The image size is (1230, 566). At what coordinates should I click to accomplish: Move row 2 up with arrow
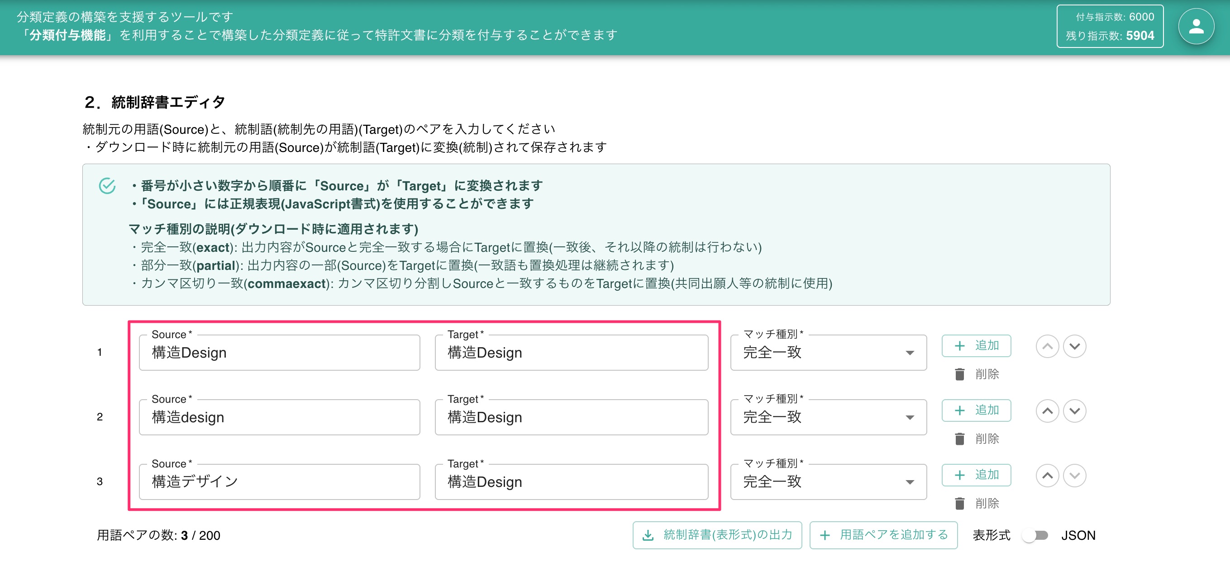pos(1047,411)
